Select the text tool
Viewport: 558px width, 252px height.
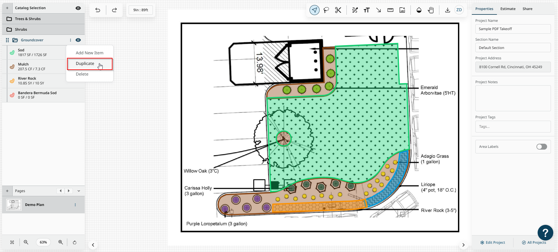[x=366, y=10]
